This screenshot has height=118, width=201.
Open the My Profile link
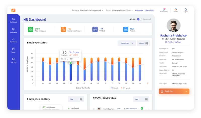click(x=169, y=42)
